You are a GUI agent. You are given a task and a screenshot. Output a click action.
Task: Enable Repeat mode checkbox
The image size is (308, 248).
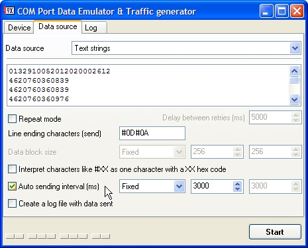coord(12,118)
